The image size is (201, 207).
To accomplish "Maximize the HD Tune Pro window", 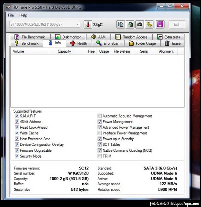I will click(170, 6).
